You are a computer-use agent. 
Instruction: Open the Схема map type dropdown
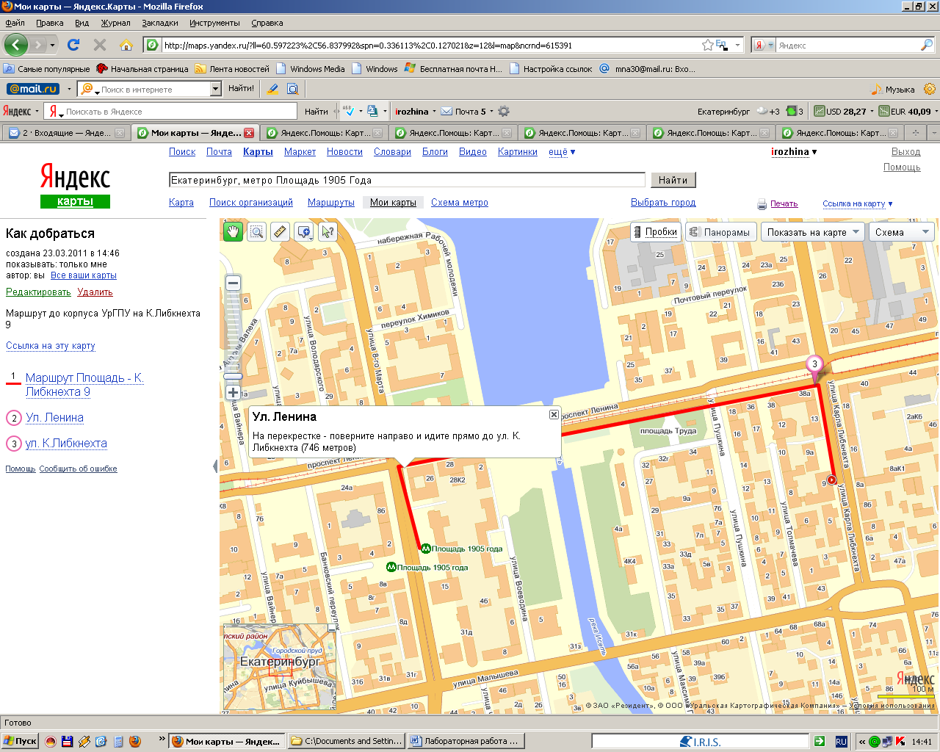point(902,232)
